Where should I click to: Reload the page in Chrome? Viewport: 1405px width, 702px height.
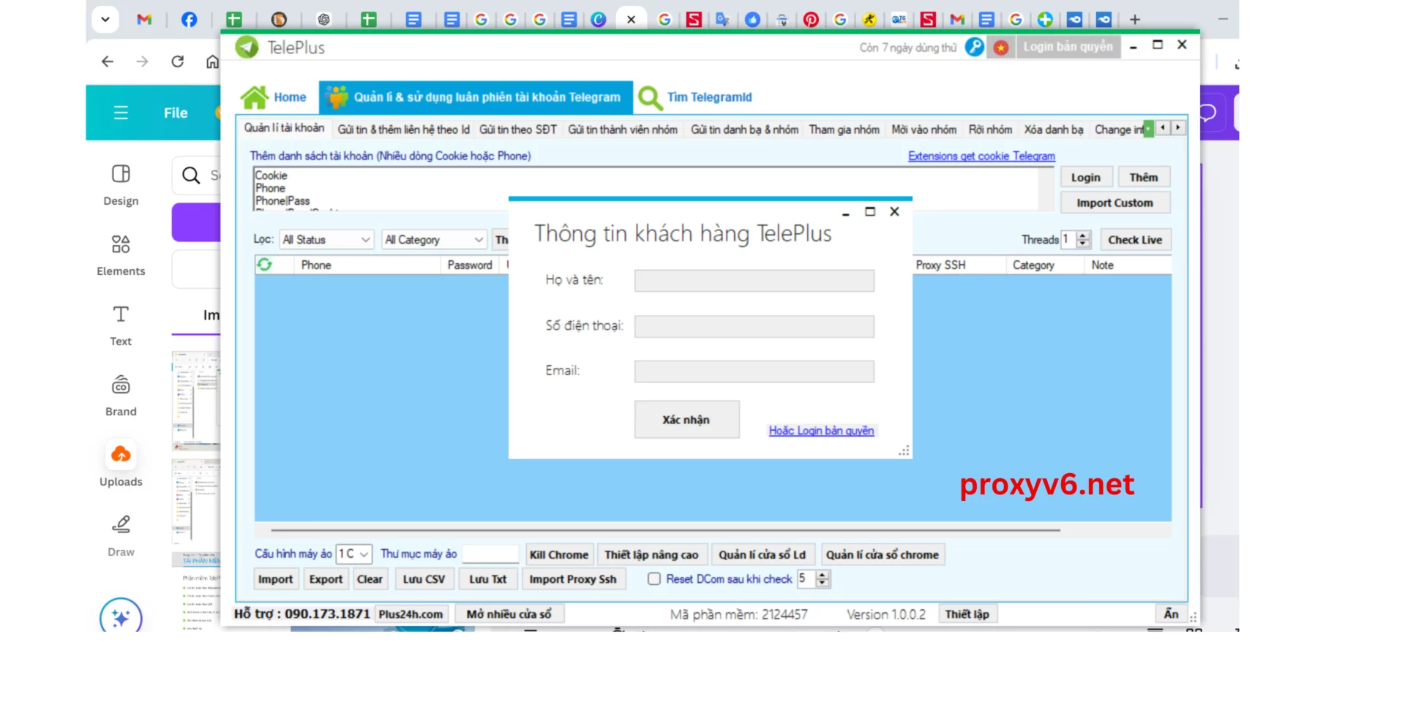point(177,61)
